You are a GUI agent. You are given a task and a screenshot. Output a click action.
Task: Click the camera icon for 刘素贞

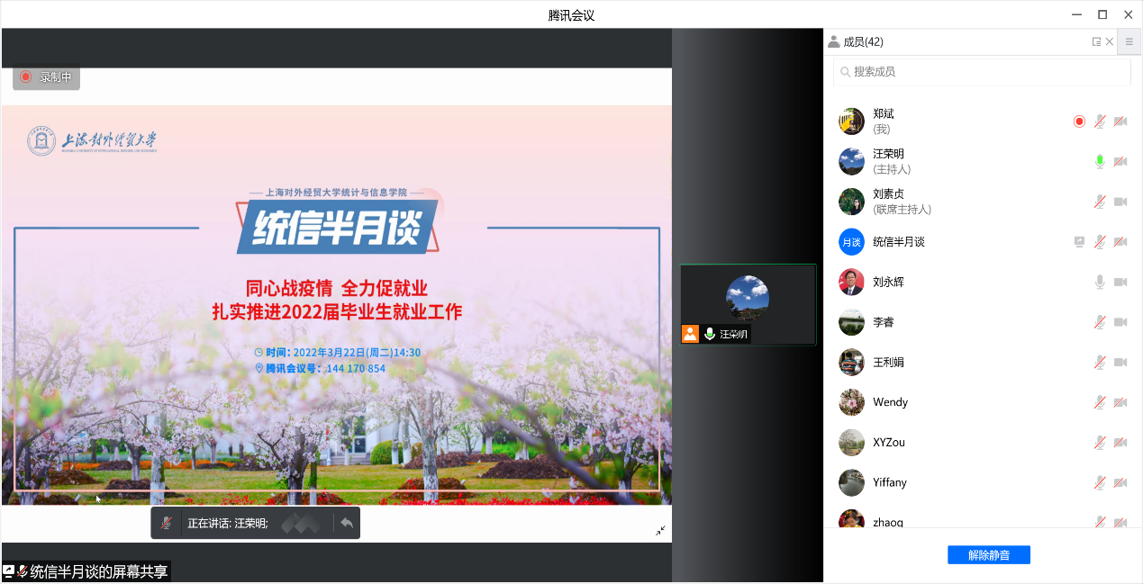coord(1120,202)
